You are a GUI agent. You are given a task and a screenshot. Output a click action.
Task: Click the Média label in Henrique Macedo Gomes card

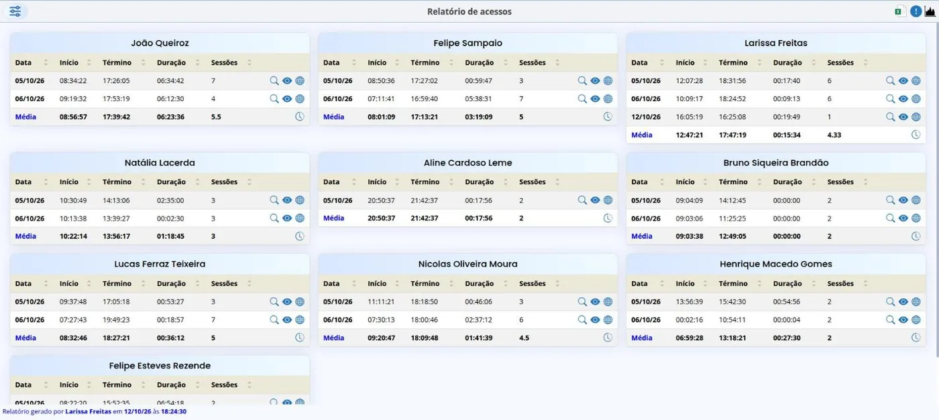pyautogui.click(x=642, y=338)
